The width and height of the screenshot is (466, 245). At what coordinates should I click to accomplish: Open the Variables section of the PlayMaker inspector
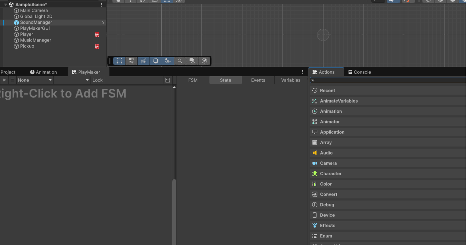[x=291, y=80]
